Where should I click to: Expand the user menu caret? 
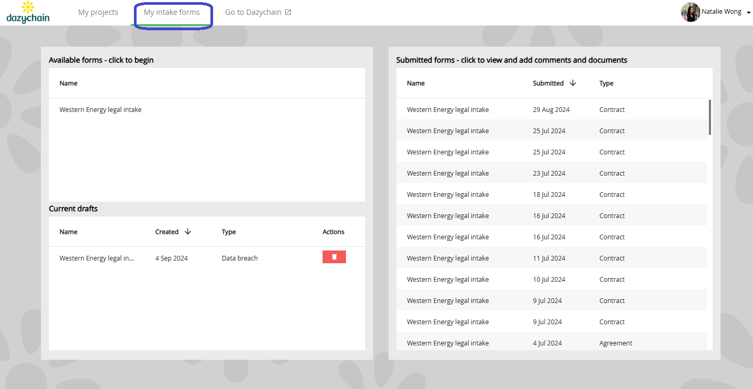click(749, 13)
